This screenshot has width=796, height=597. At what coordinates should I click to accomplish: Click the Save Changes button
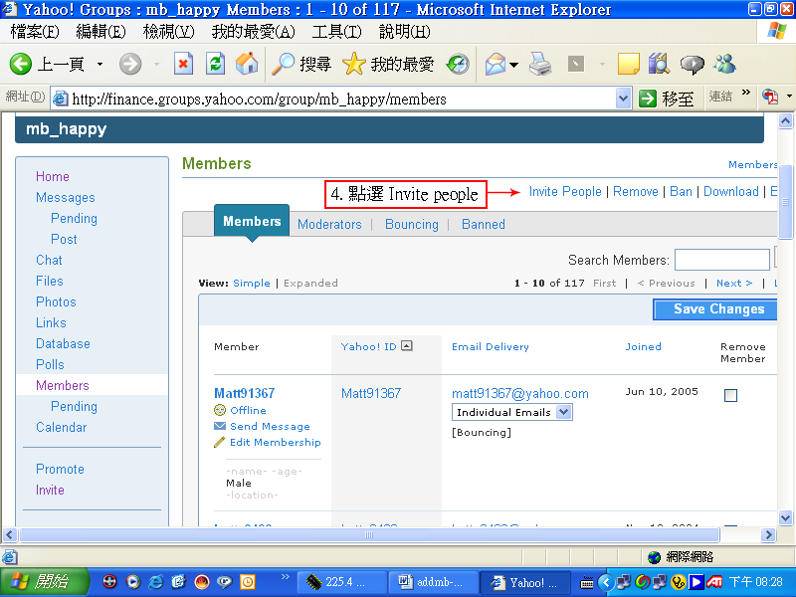tap(717, 309)
